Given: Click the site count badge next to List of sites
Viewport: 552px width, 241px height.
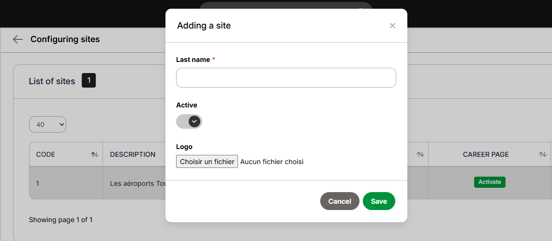Looking at the screenshot, I should [89, 80].
